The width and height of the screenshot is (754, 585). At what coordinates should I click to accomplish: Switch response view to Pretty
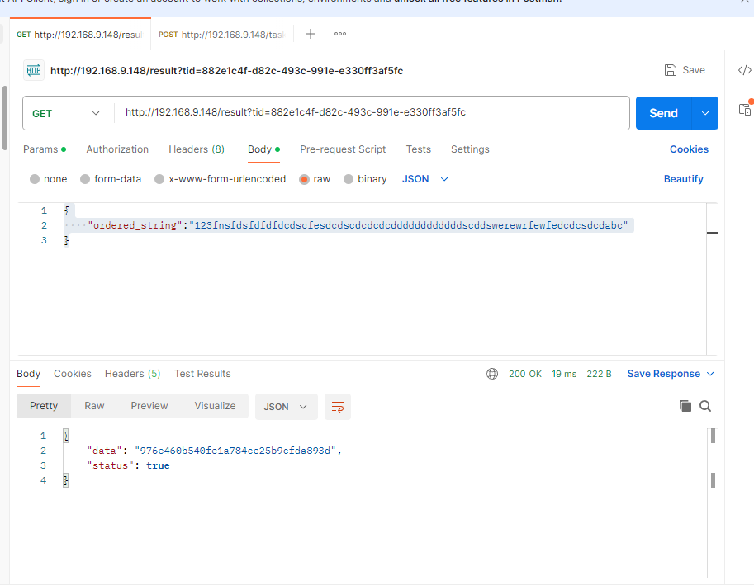(44, 406)
